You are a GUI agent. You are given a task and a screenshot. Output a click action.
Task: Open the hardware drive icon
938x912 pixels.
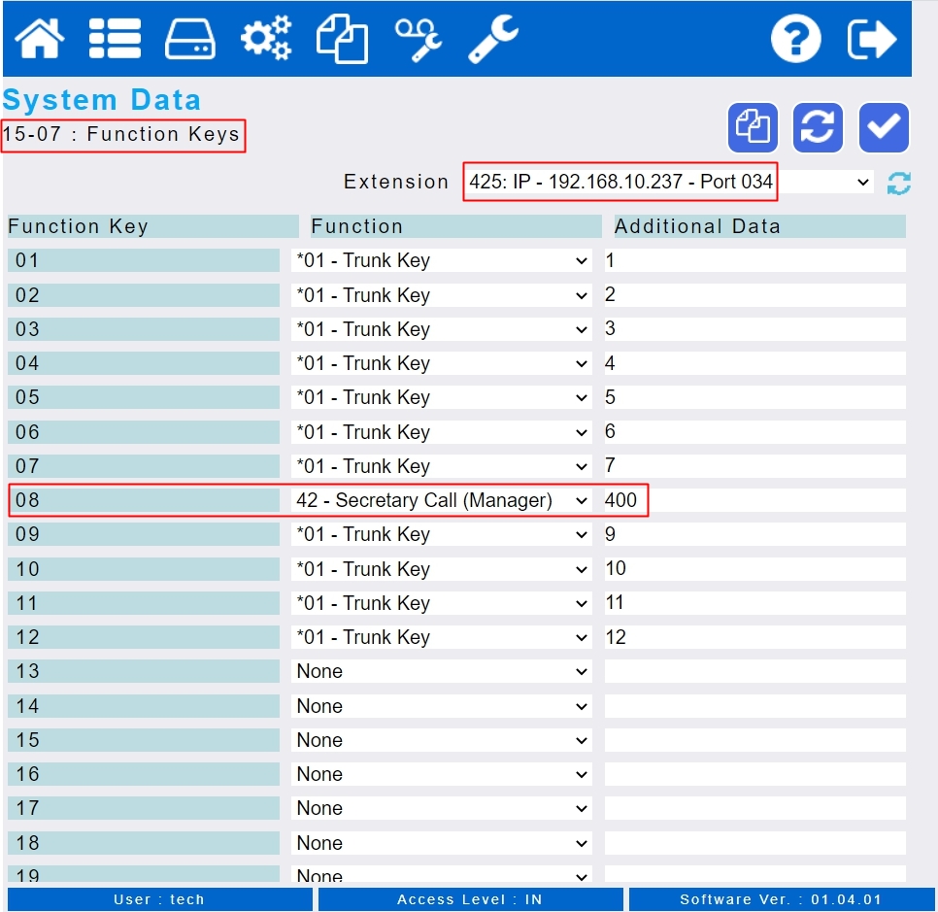click(x=190, y=39)
